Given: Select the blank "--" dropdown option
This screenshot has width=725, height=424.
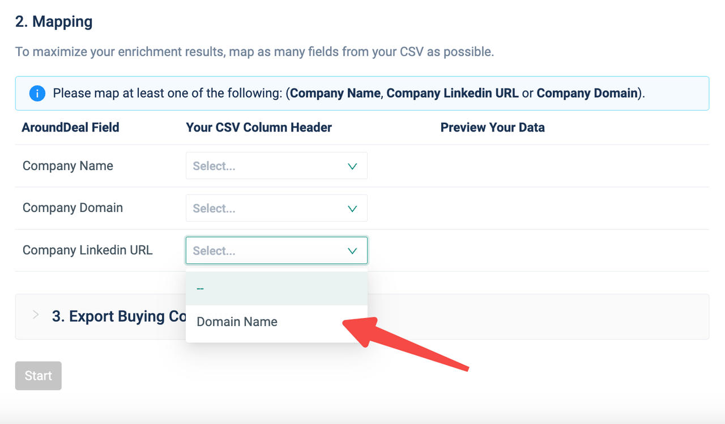Looking at the screenshot, I should [201, 289].
